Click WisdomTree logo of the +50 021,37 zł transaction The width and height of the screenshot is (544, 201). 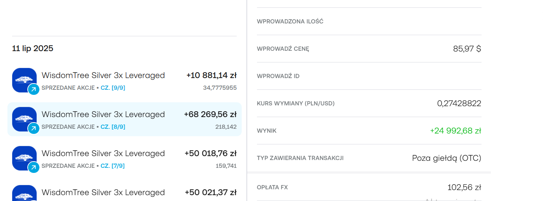point(24,194)
